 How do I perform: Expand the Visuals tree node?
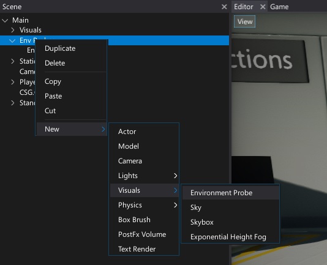pos(13,30)
